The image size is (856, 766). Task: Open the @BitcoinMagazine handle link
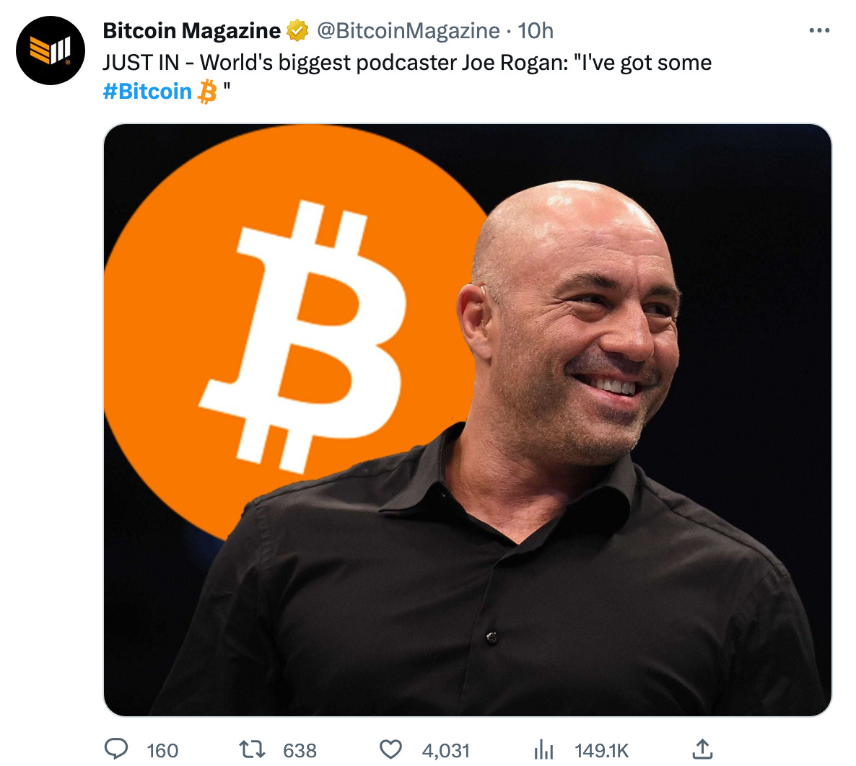[x=409, y=30]
